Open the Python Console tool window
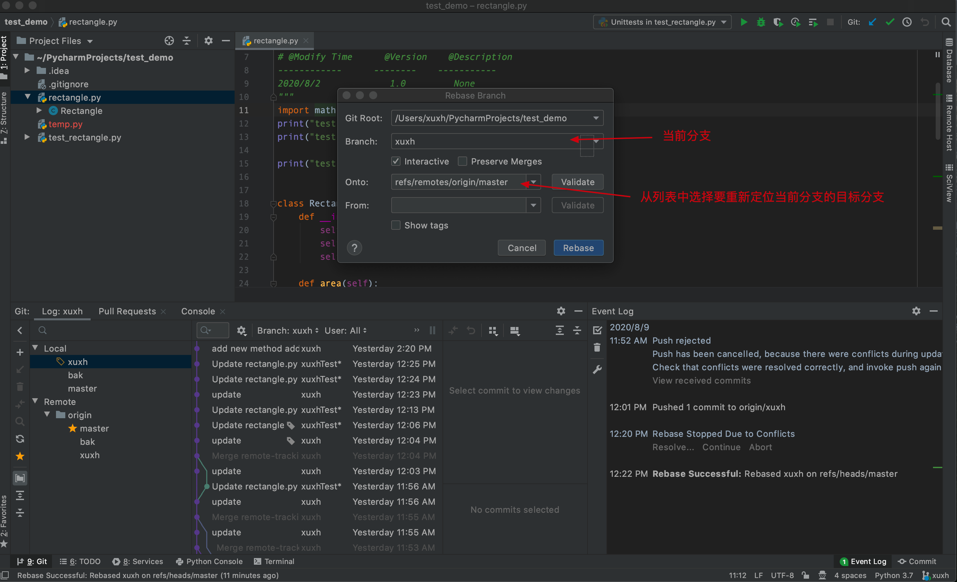 point(209,561)
